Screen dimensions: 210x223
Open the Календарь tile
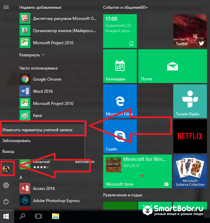120,66
